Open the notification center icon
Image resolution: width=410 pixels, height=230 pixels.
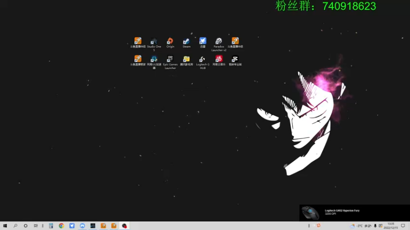[x=403, y=226]
